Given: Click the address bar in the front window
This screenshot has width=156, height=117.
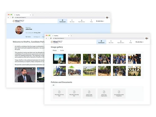Looking at the screenshot, I should 99,38.
